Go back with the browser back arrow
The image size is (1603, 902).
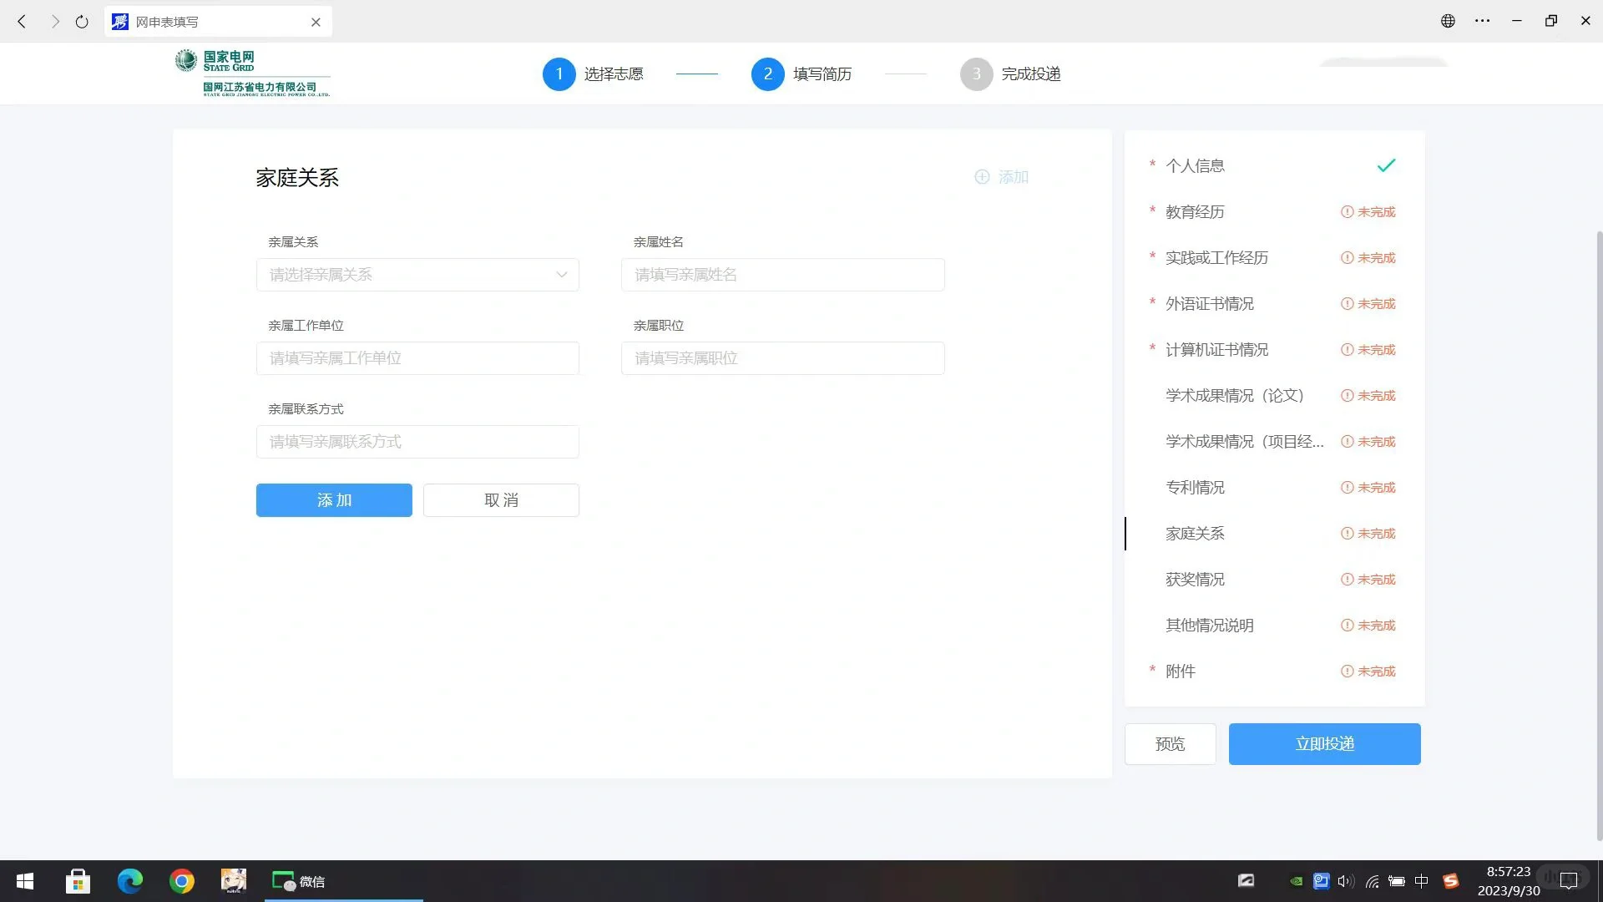(x=23, y=22)
